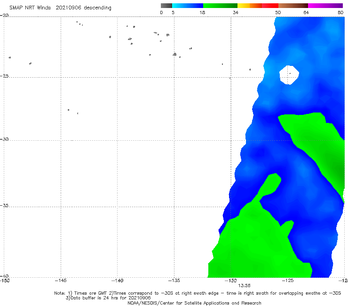Image resolution: width=348 pixels, height=306 pixels.
Task: Click the magenta-purple segment of the color bar
Action: pos(325,6)
